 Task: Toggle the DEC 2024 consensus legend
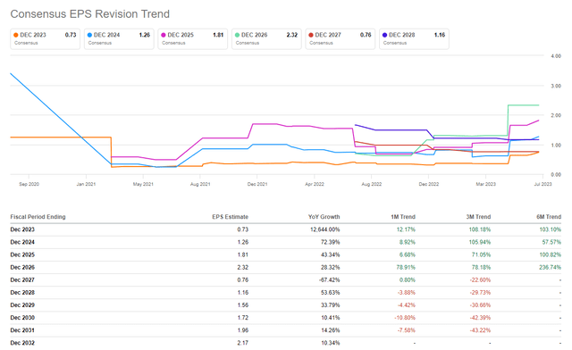pyautogui.click(x=119, y=38)
